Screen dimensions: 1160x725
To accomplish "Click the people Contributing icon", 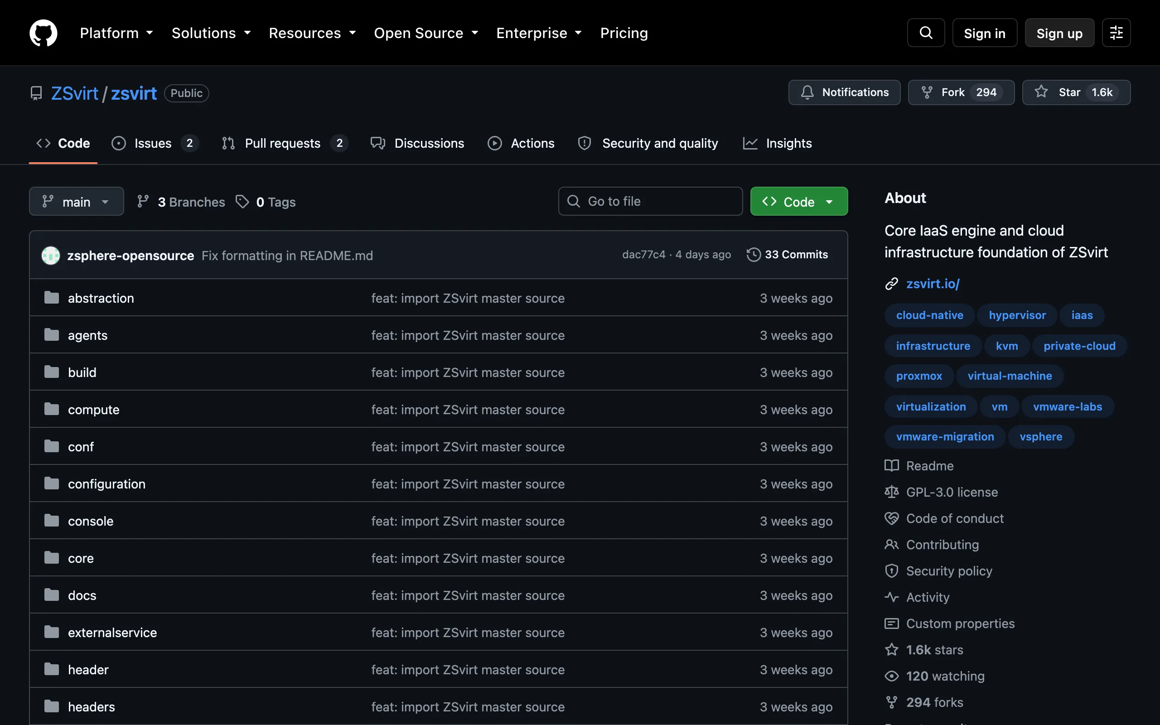I will pos(891,545).
